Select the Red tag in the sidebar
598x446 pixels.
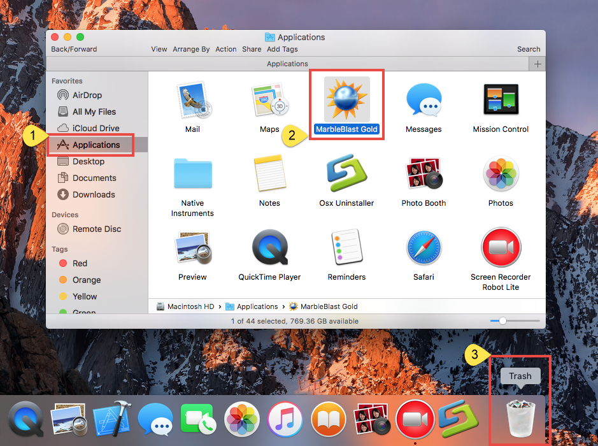pyautogui.click(x=79, y=263)
